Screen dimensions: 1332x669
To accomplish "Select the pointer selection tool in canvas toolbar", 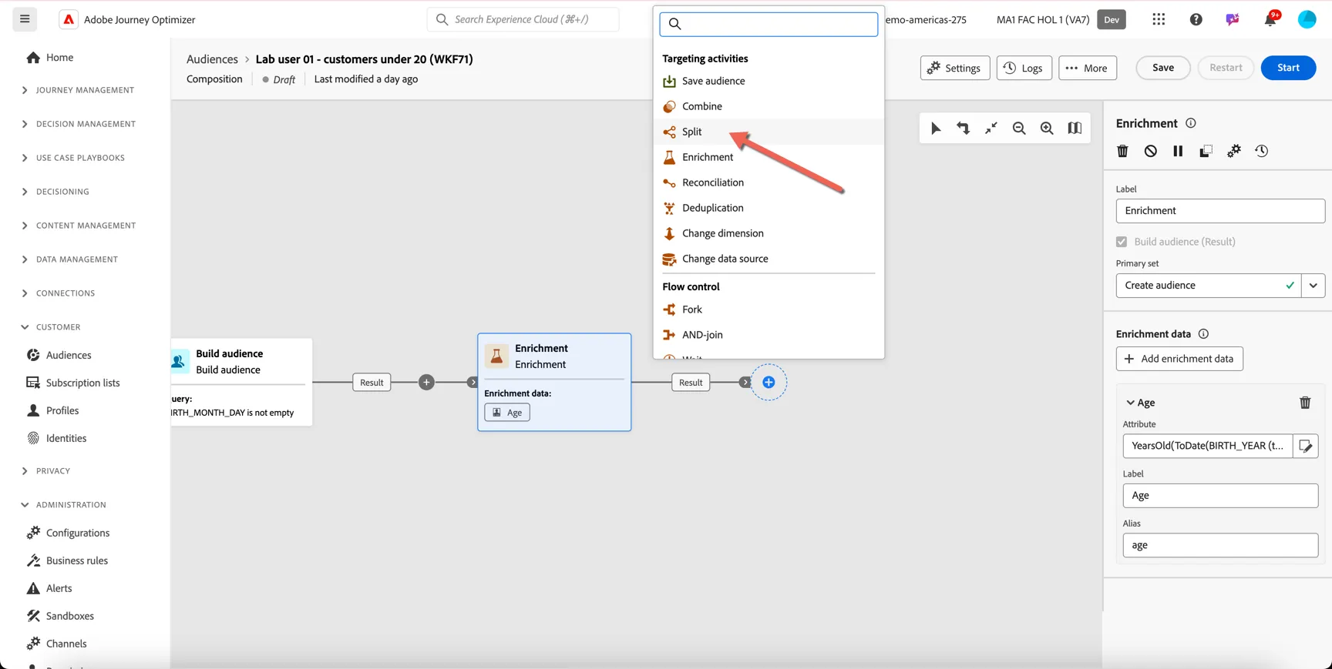I will (936, 129).
